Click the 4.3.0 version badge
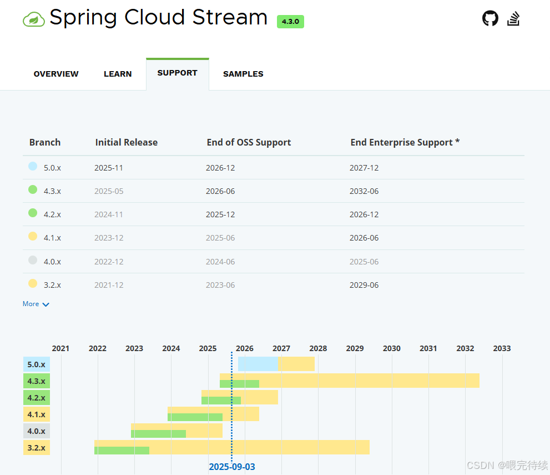The height and width of the screenshot is (475, 550). (x=290, y=22)
